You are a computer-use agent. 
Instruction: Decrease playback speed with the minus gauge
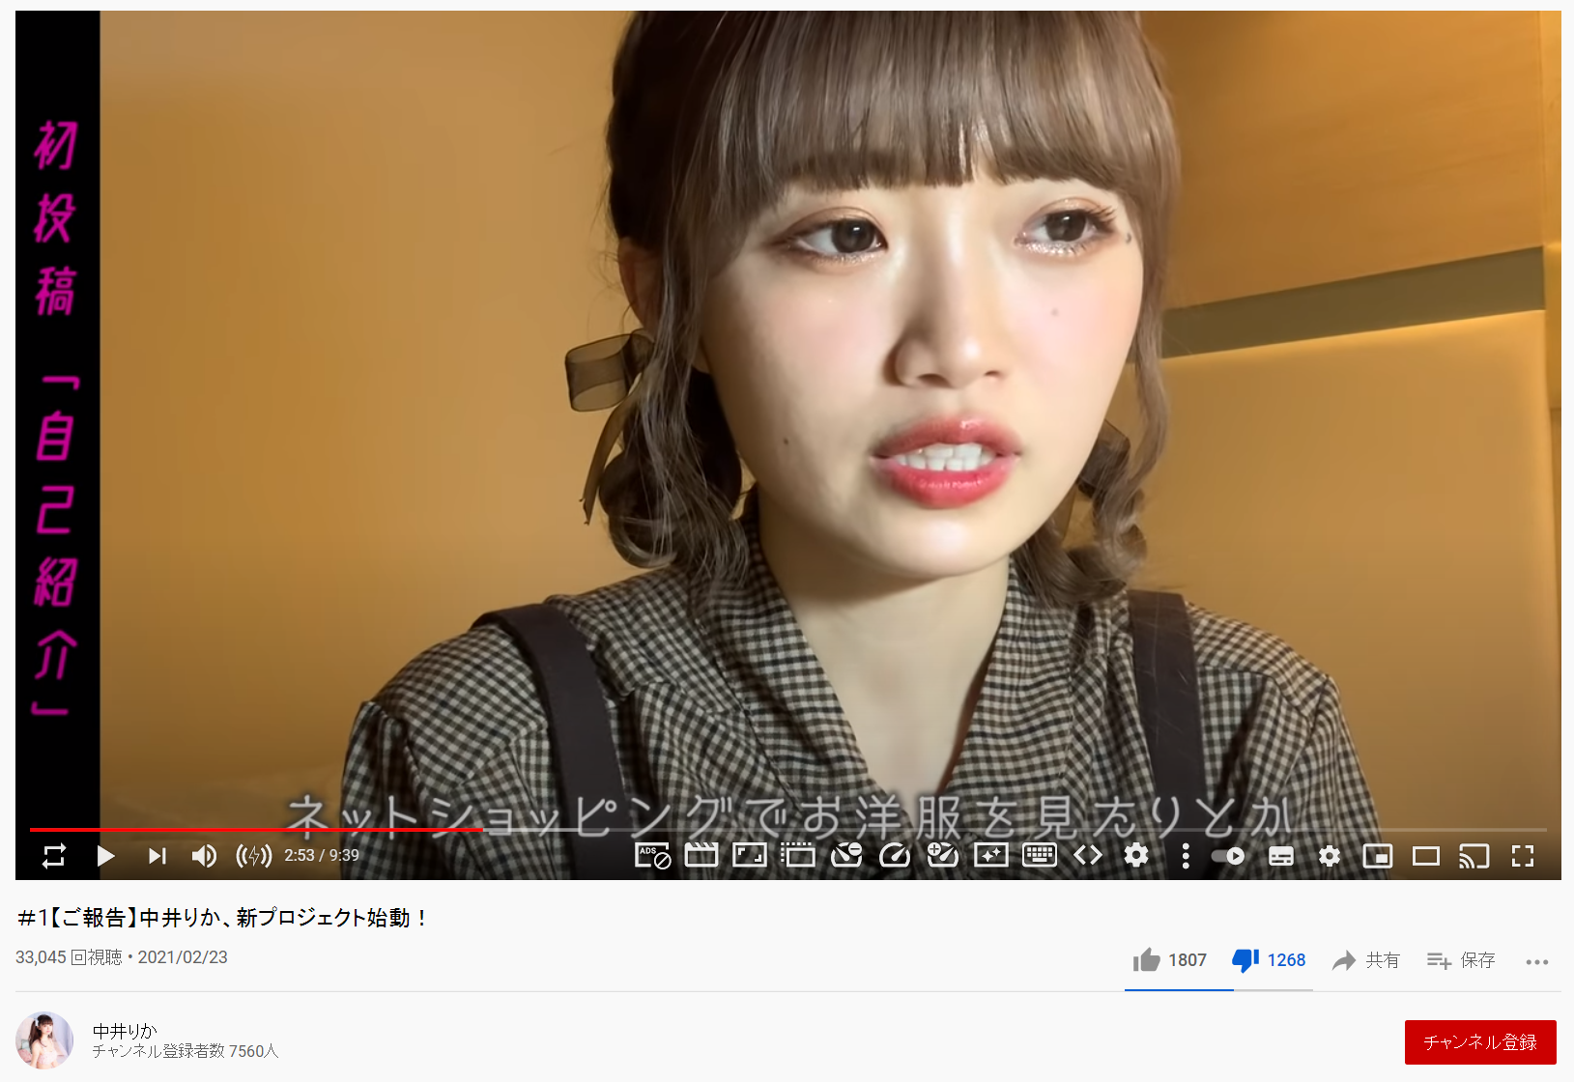point(846,855)
